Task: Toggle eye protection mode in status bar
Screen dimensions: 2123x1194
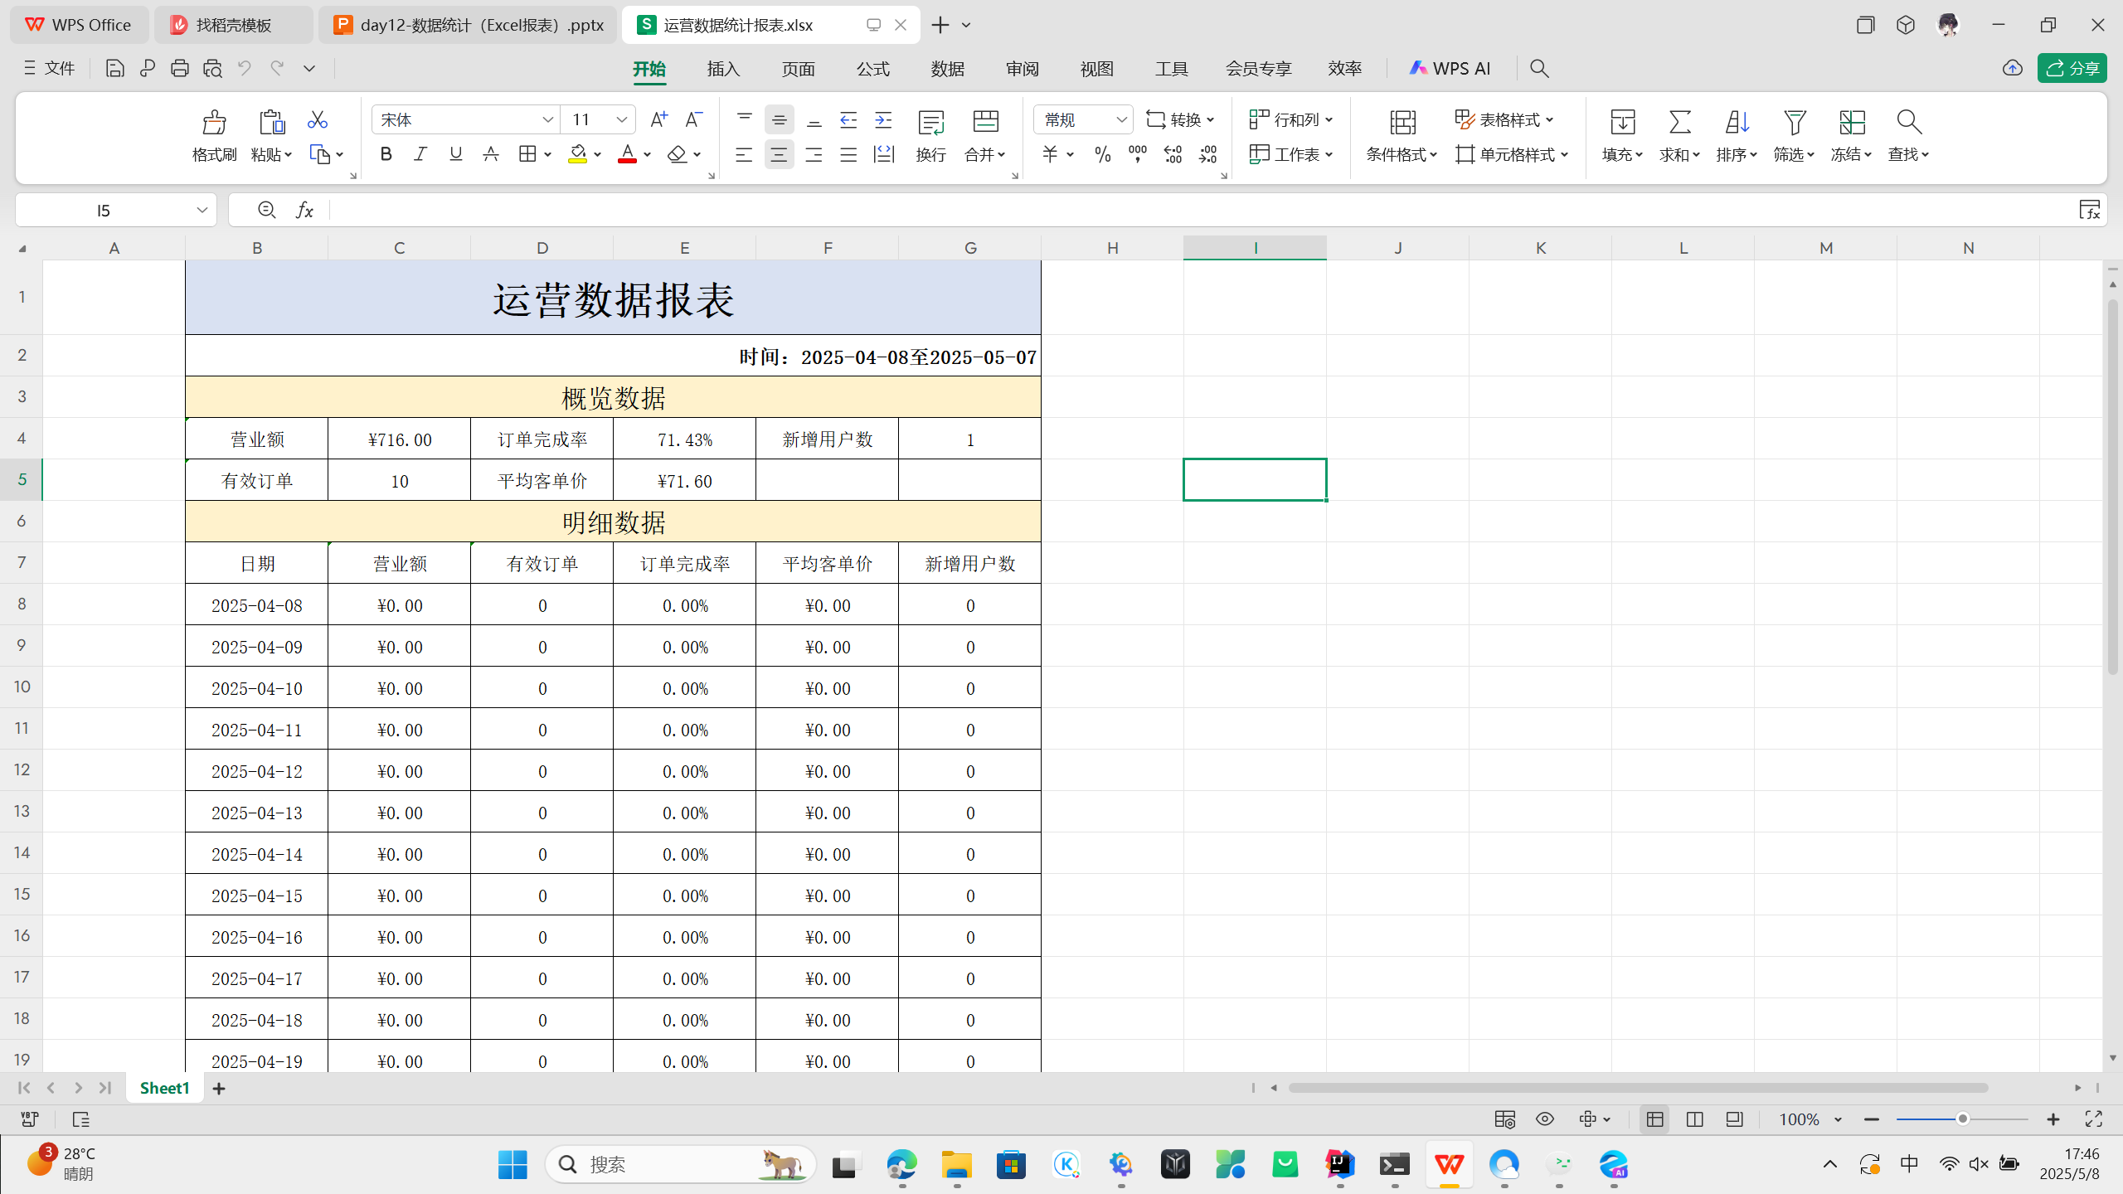Action: point(1544,1119)
